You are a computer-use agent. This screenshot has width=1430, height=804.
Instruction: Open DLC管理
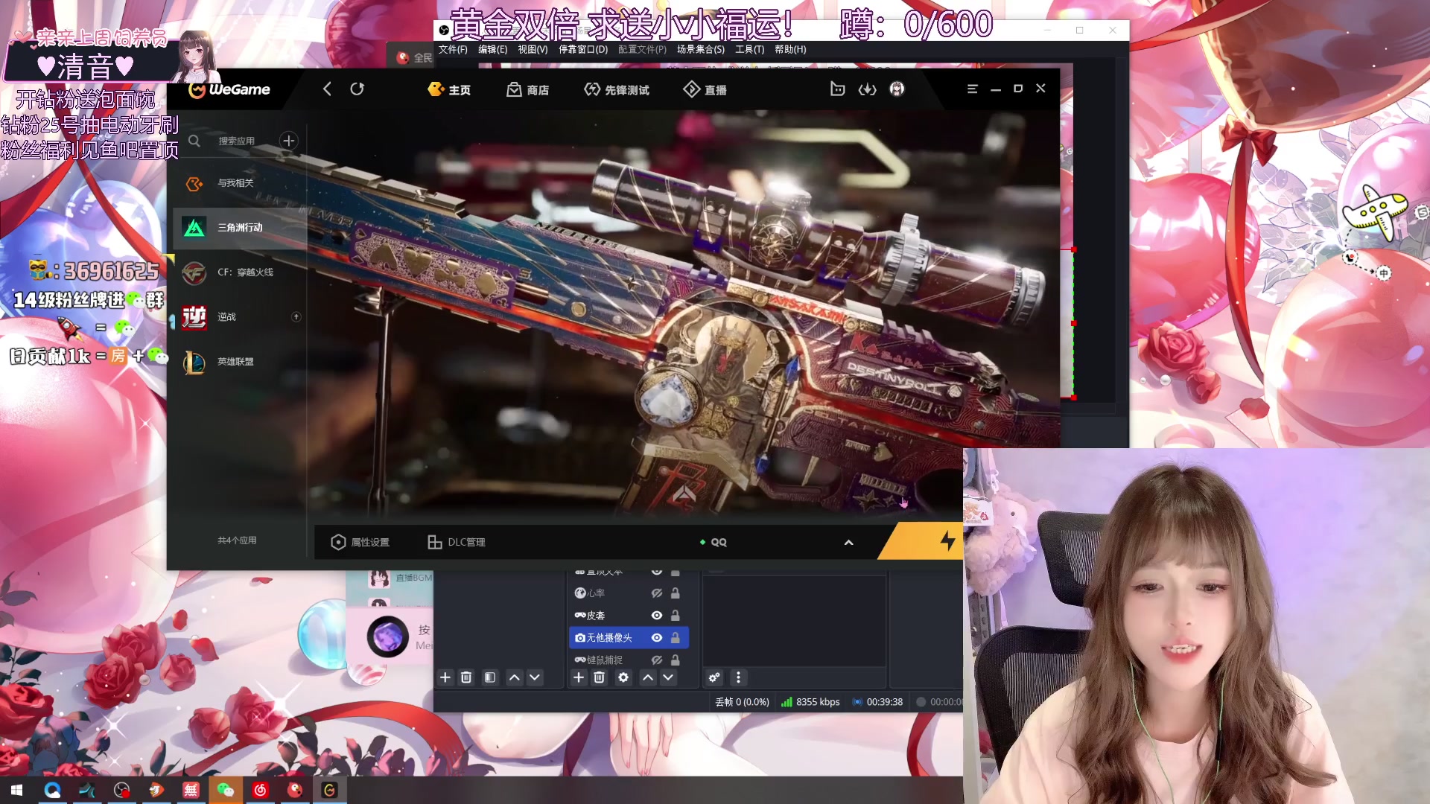457,542
